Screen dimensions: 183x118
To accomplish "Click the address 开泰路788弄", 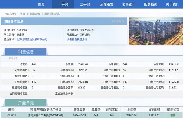I will coord(87,30).
